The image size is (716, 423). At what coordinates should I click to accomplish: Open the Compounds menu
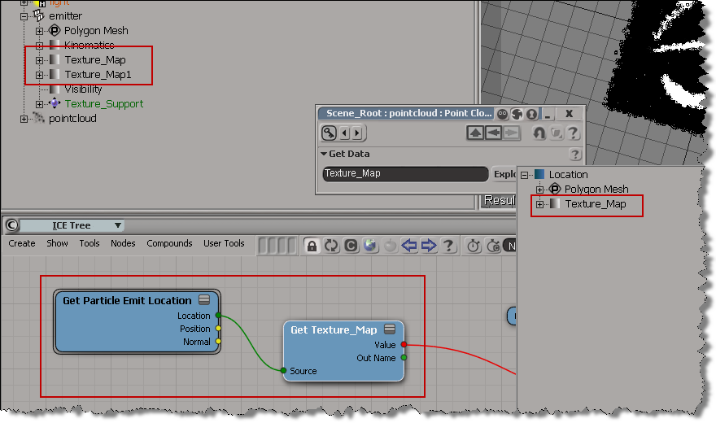tap(169, 243)
